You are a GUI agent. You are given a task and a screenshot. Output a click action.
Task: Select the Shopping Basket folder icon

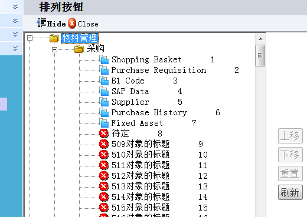[x=104, y=59]
